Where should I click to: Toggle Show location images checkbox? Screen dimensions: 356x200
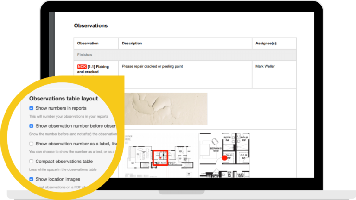click(x=31, y=179)
